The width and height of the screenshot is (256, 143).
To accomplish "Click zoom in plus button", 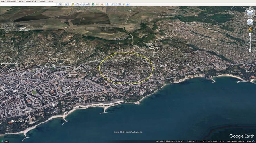I will pyautogui.click(x=250, y=34).
